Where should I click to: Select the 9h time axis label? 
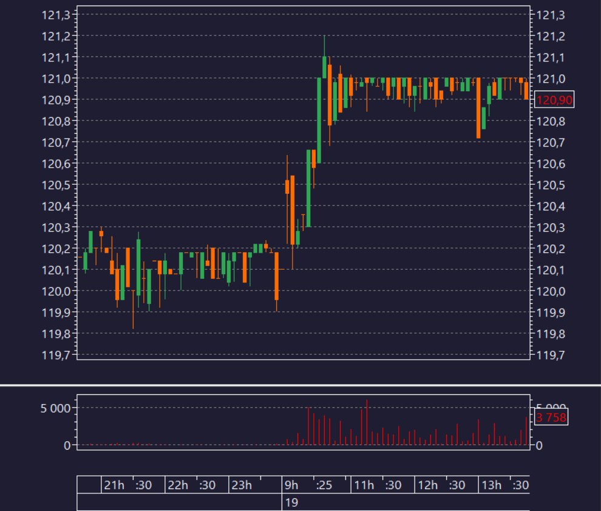pos(291,485)
